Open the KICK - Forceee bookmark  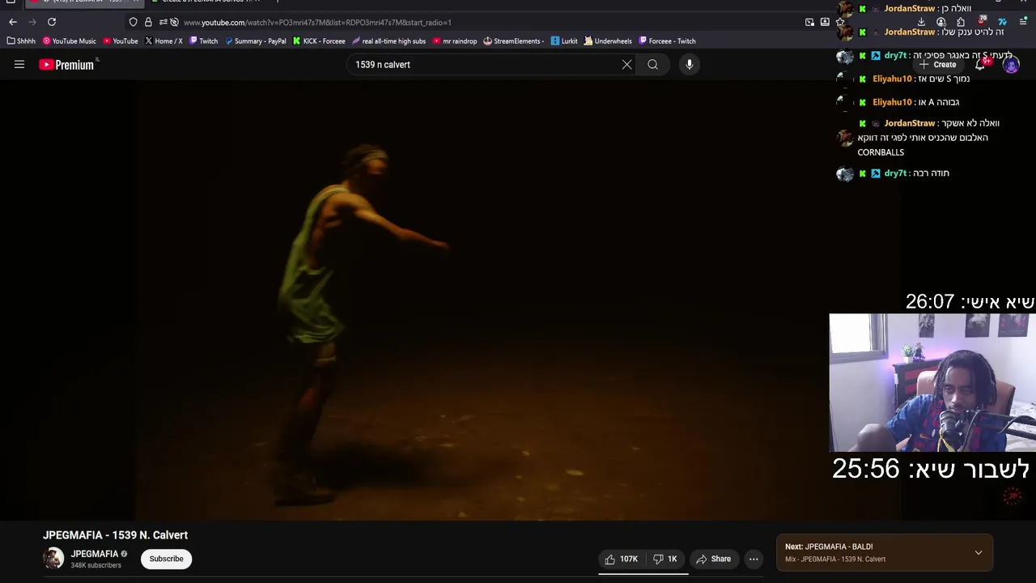tap(319, 40)
